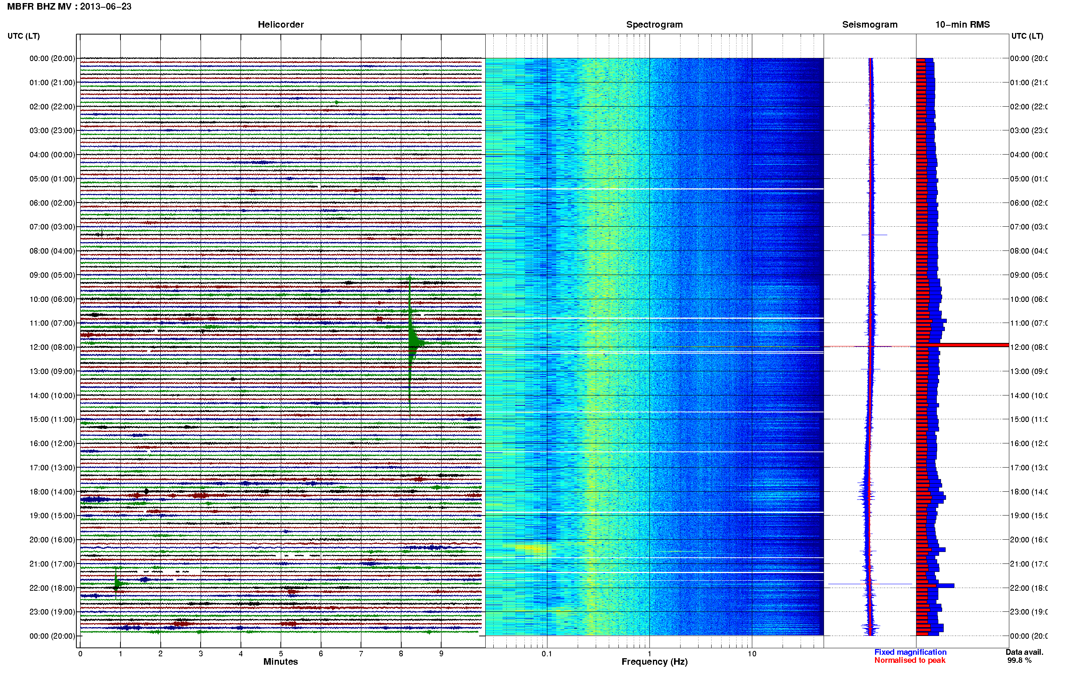Click the '14:00 (10:00)' helicorder time label
This screenshot has width=1091, height=682.
(52, 395)
